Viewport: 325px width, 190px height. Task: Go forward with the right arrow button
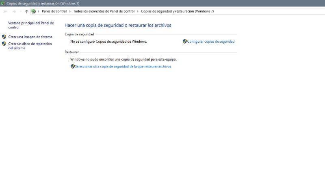[x=14, y=11]
